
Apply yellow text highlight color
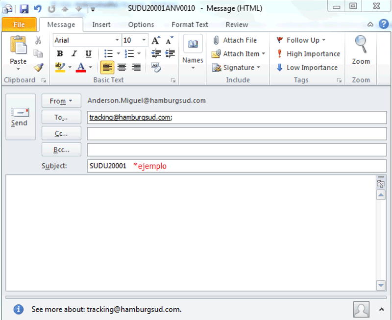[x=60, y=68]
